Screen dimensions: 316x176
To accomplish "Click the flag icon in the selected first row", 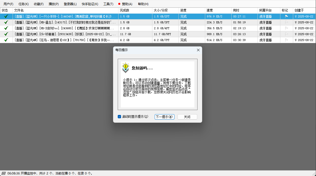I will coord(287,16).
